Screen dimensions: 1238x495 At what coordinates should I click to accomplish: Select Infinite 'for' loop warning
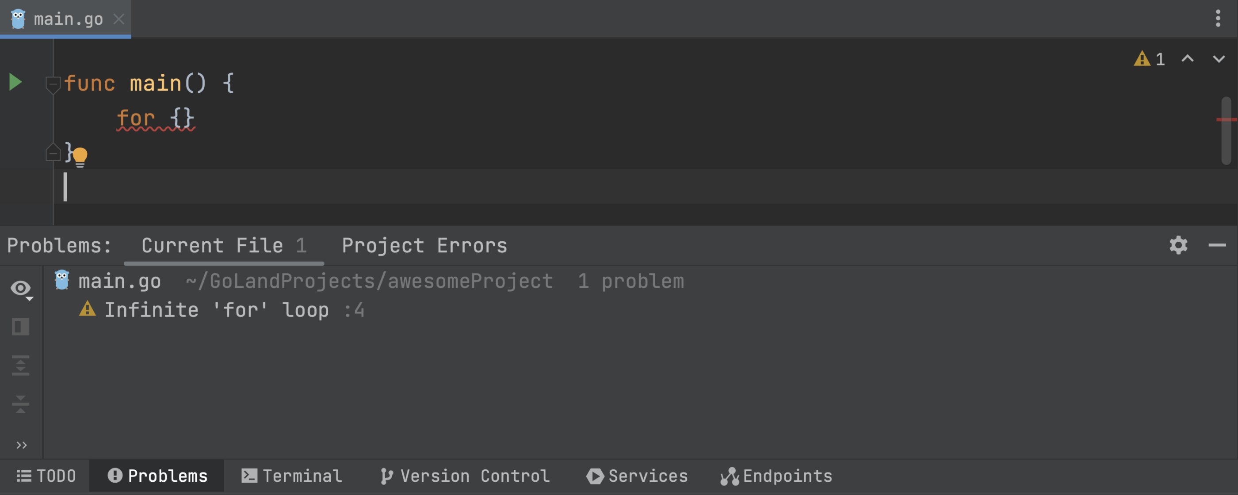click(x=222, y=310)
